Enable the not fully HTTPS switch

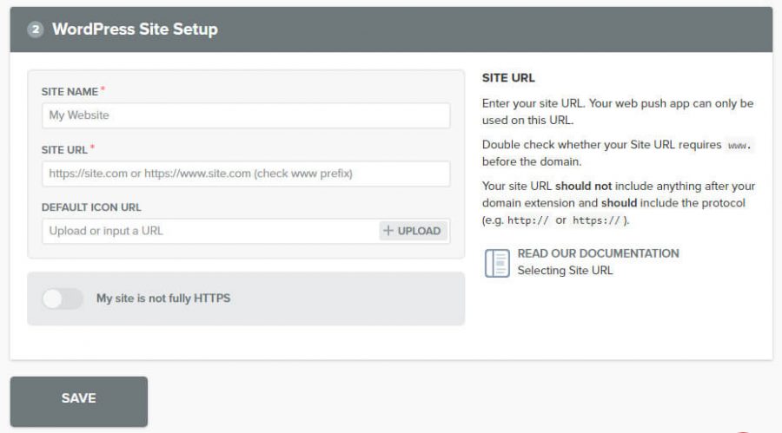pyautogui.click(x=63, y=299)
